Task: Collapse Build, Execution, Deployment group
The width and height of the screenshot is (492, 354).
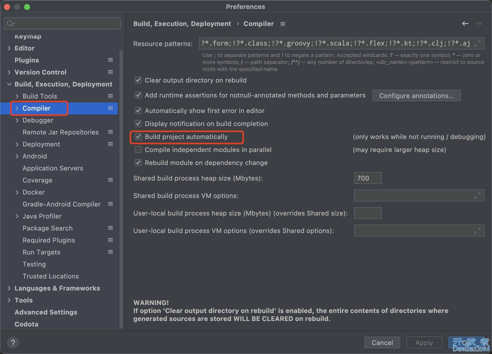Action: (9, 84)
